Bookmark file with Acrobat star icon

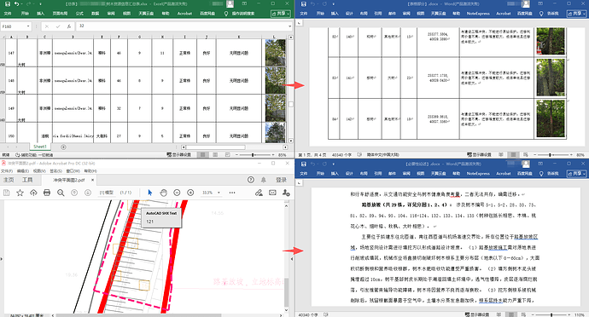[x=20, y=193]
